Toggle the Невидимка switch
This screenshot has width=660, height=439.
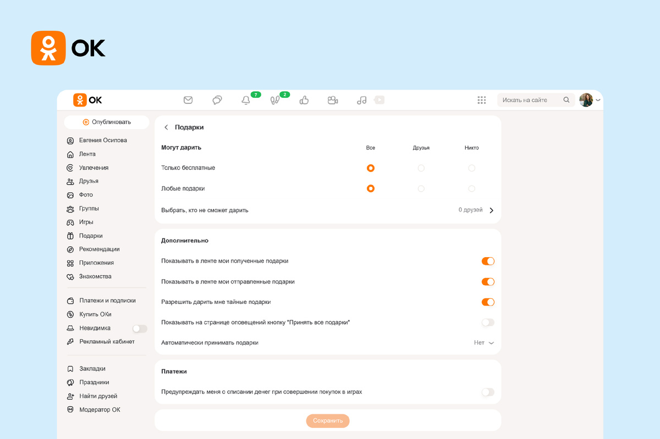point(140,329)
